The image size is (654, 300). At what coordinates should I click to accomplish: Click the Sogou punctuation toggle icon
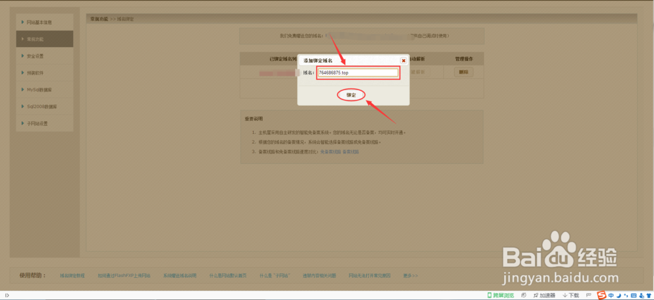tap(626, 295)
